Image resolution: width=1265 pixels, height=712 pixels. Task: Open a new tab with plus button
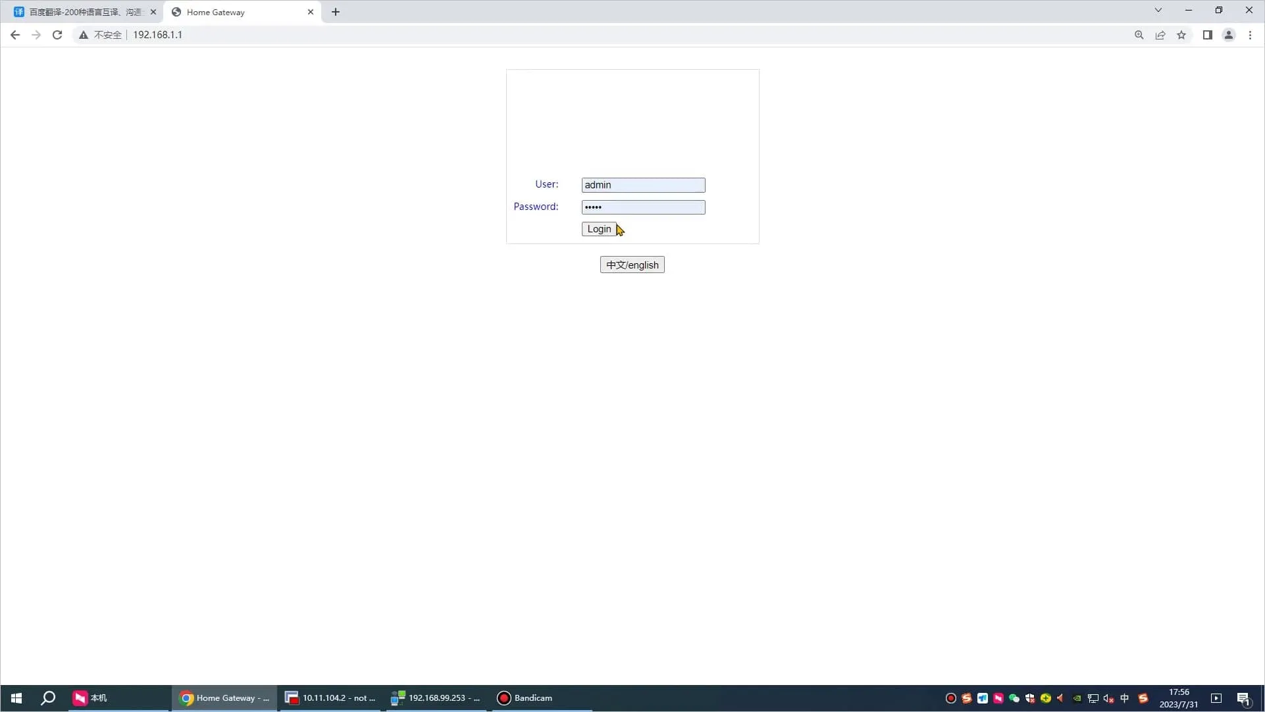[x=336, y=12]
